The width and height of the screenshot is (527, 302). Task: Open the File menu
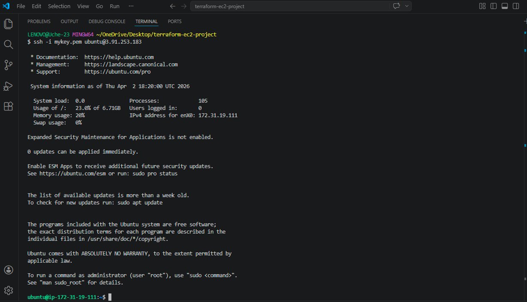21,6
